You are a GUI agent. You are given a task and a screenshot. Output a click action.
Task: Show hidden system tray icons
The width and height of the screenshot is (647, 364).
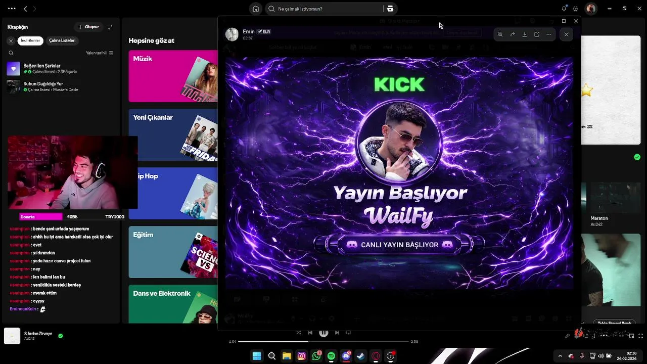tap(560, 356)
